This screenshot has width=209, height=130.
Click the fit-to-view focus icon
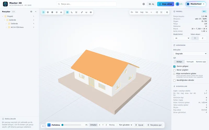[161, 12]
